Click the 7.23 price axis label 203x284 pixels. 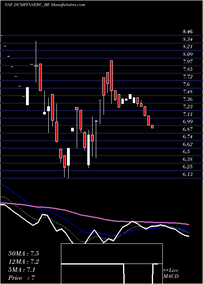[188, 107]
